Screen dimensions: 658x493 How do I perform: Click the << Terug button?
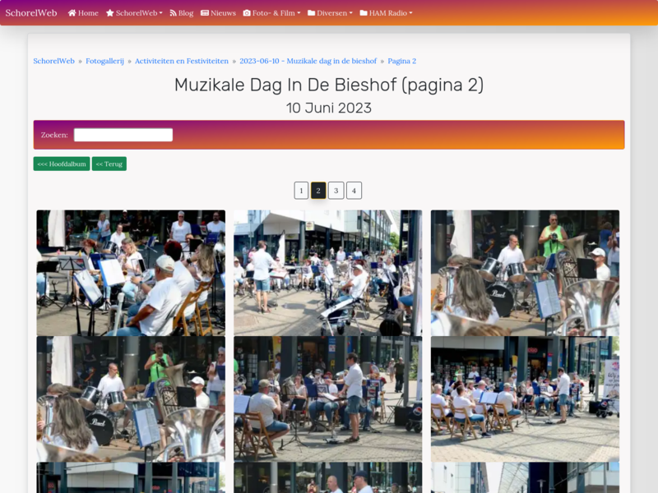pos(109,164)
